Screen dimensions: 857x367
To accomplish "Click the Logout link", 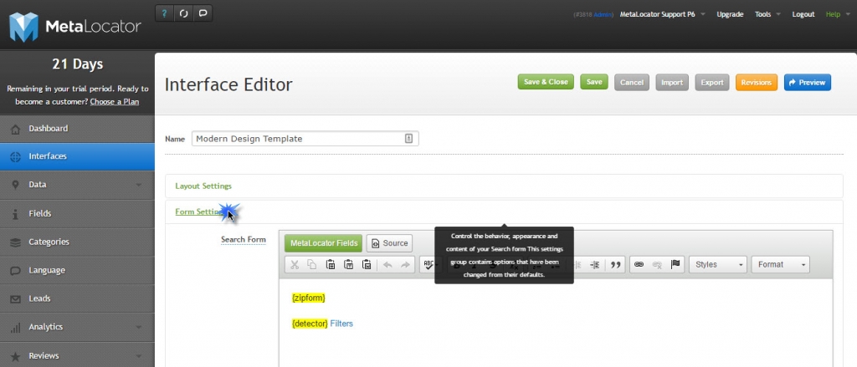I will [x=803, y=14].
